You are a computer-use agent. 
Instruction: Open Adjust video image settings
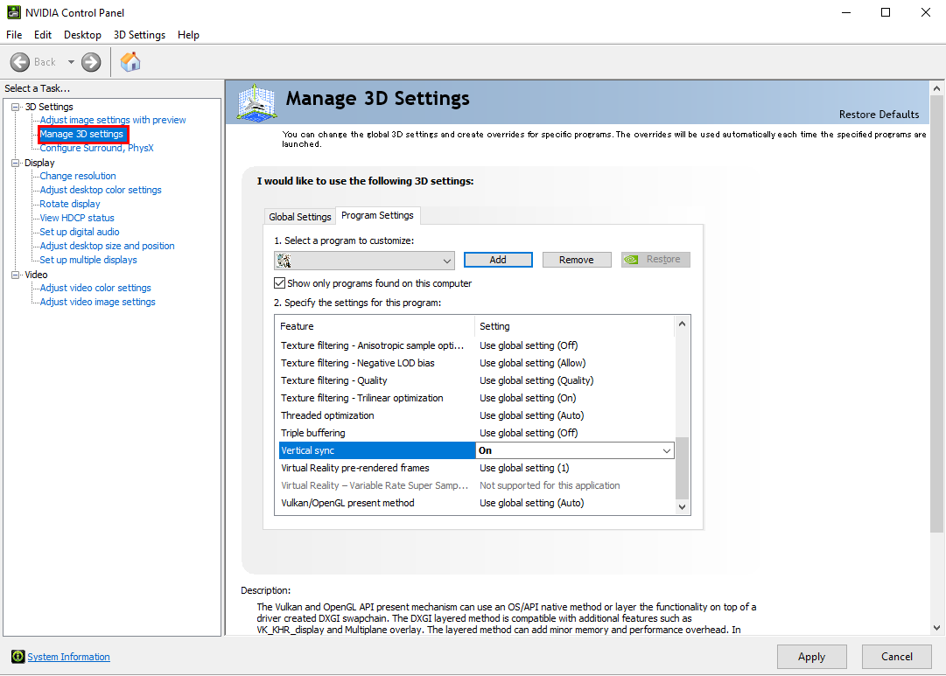(x=98, y=302)
